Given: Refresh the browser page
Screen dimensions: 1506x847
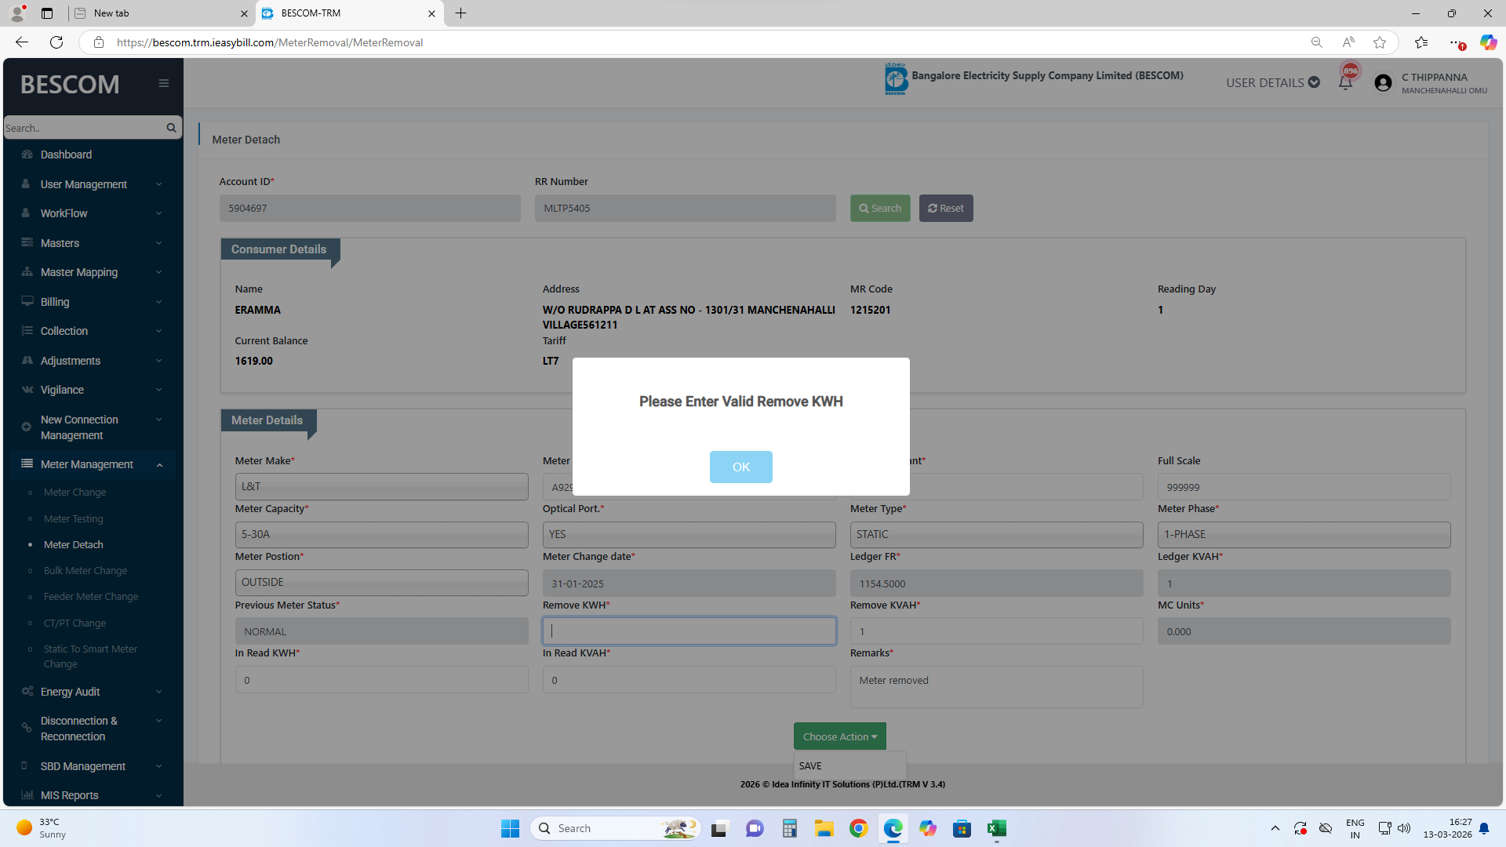Looking at the screenshot, I should coord(56,42).
